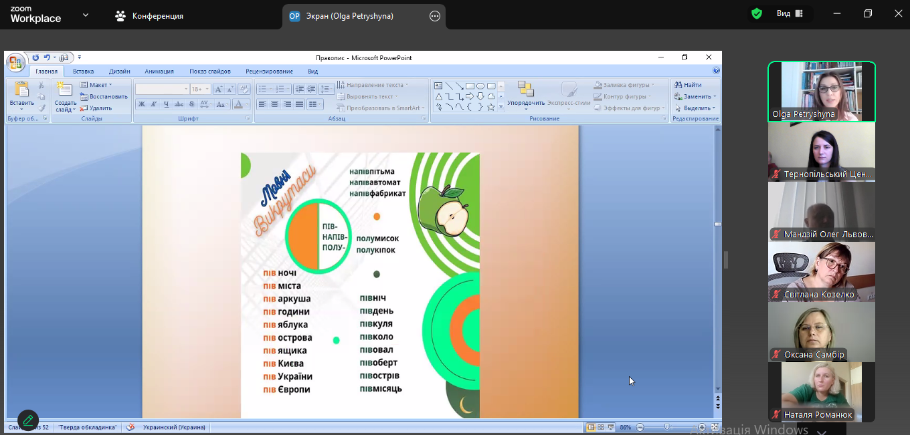Justify text in the Абзац group
Image resolution: width=910 pixels, height=435 pixels.
299,104
